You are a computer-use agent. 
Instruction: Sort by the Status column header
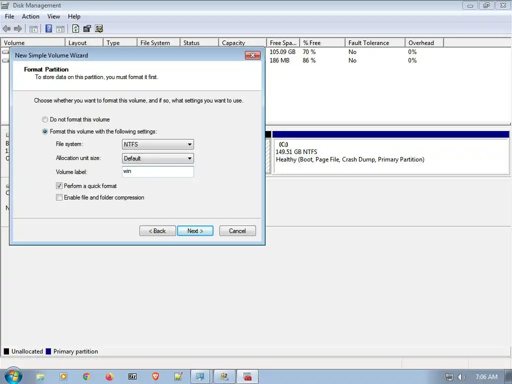(199, 43)
